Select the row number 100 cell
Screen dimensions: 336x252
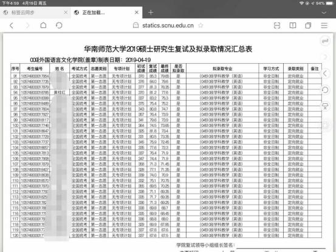click(15, 126)
